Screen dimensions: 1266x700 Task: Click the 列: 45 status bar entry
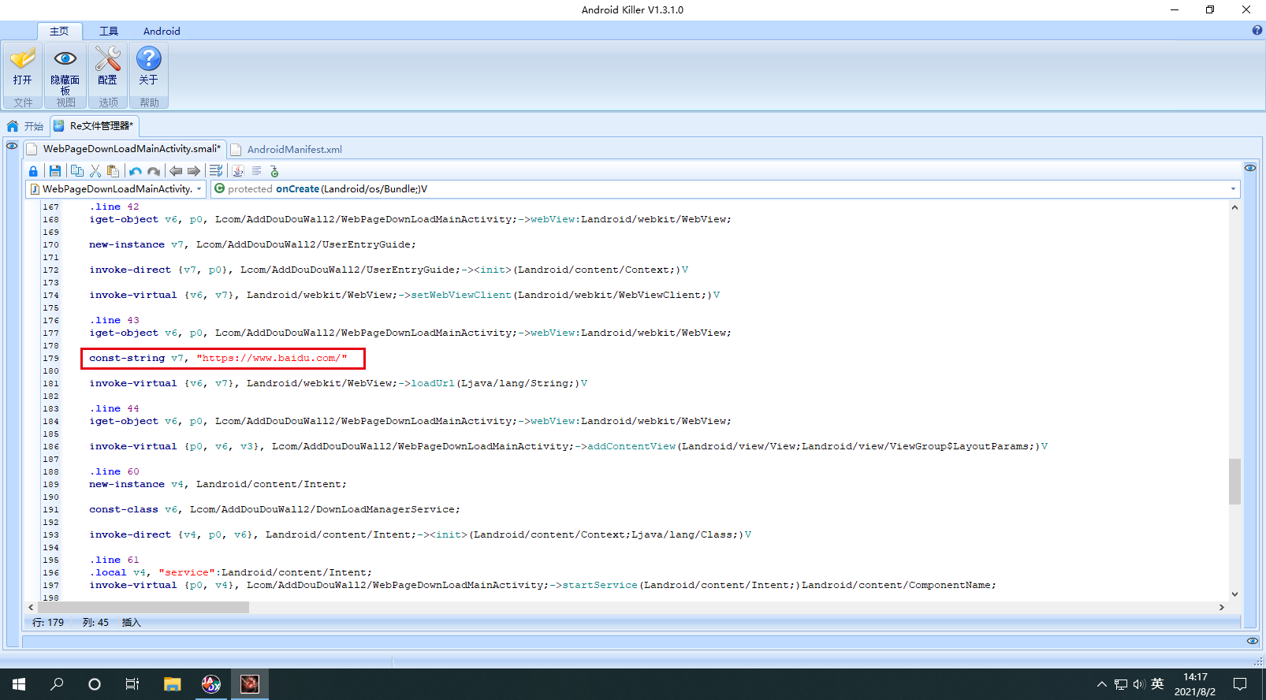coord(95,623)
